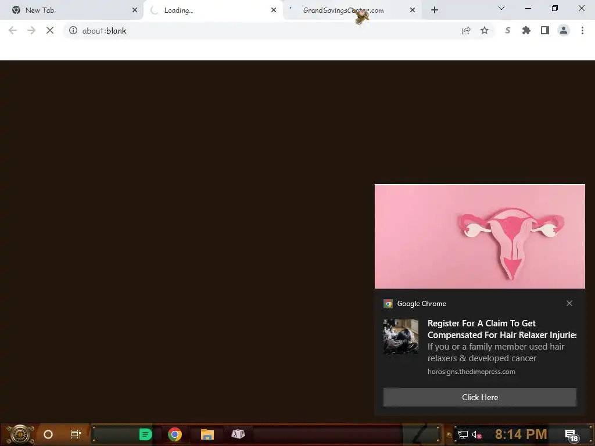
Task: Click horosigns.thedimepress.com source text
Action: (x=471, y=372)
